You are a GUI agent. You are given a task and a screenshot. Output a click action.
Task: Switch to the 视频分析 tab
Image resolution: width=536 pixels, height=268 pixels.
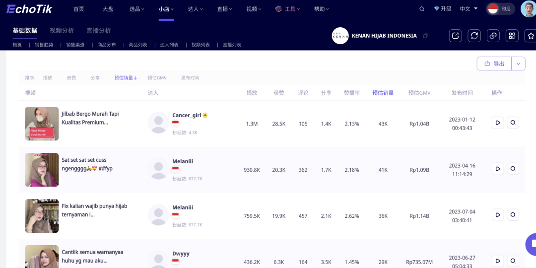pyautogui.click(x=62, y=30)
